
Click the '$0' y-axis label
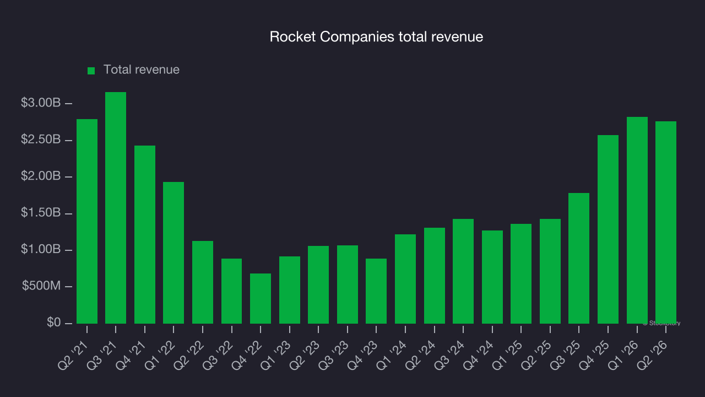point(53,323)
